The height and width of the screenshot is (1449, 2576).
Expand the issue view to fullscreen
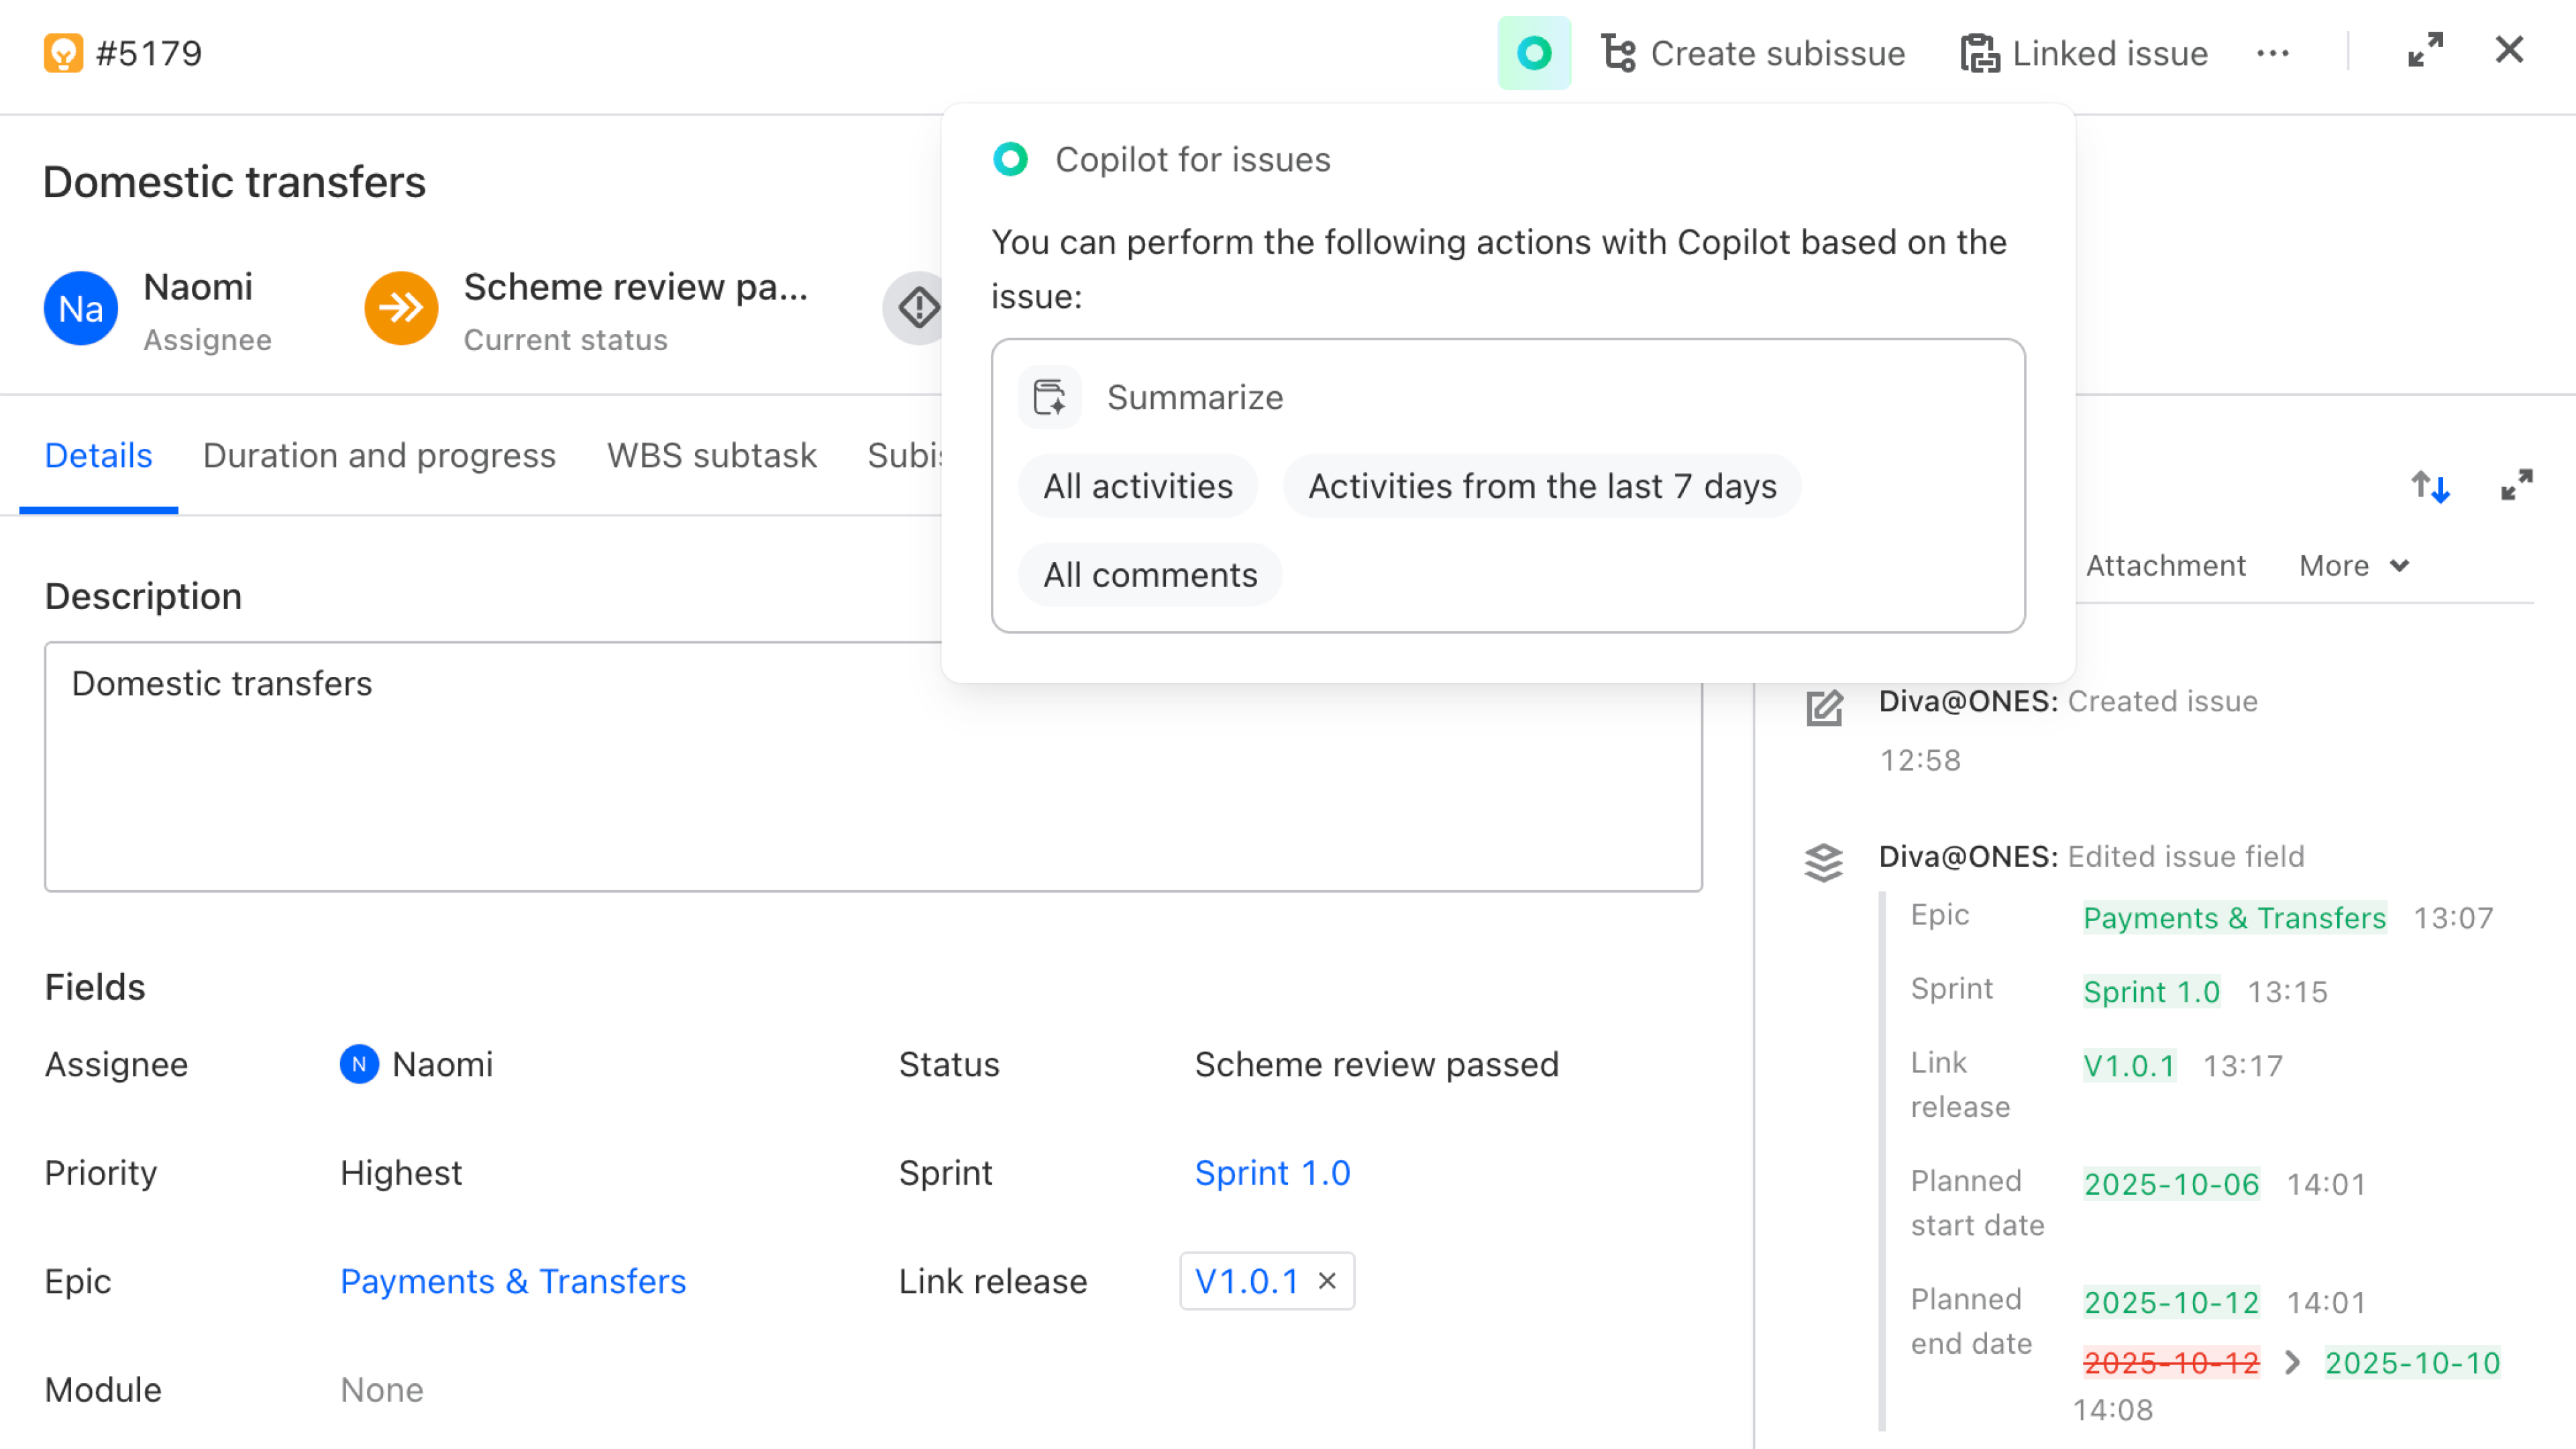point(2425,49)
